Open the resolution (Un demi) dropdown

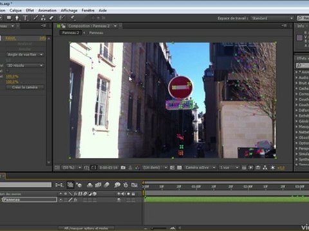click(155, 167)
